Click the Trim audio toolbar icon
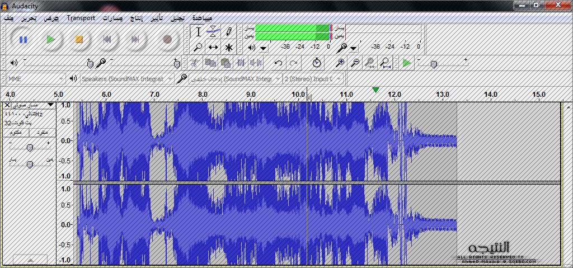The height and width of the screenshot is (268, 573). click(x=241, y=63)
